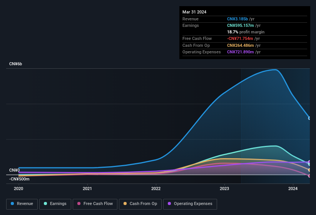Image resolution: width=316 pixels, height=215 pixels.
Task: Toggle the Cash From Op legend button
Action: [140, 204]
